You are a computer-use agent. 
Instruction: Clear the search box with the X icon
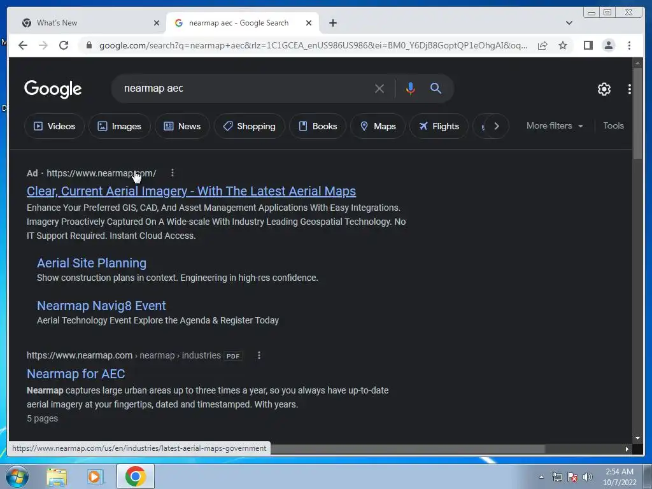click(x=379, y=89)
